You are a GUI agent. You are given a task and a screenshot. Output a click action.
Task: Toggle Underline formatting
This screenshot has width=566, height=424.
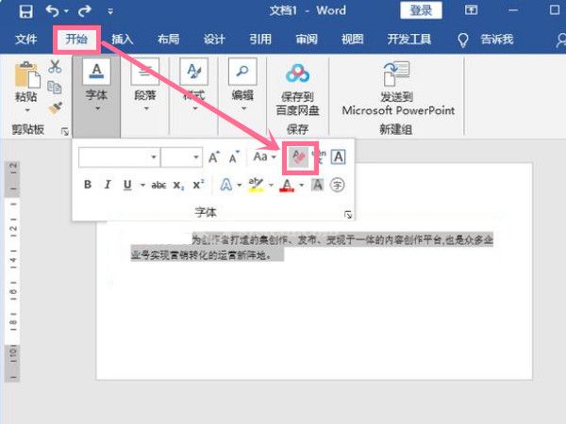point(127,185)
